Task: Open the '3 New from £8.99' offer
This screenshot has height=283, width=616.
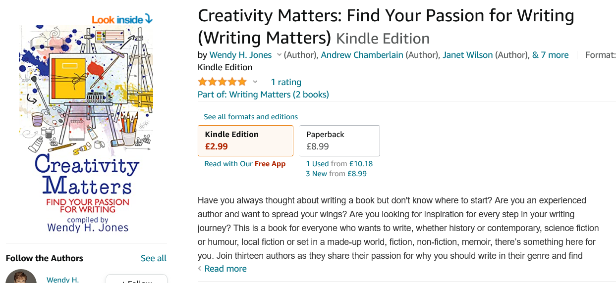Action: pyautogui.click(x=336, y=174)
